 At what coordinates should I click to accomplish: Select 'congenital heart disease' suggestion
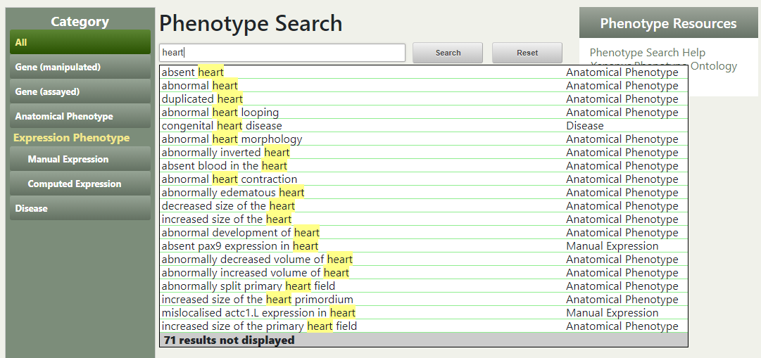[x=221, y=126]
